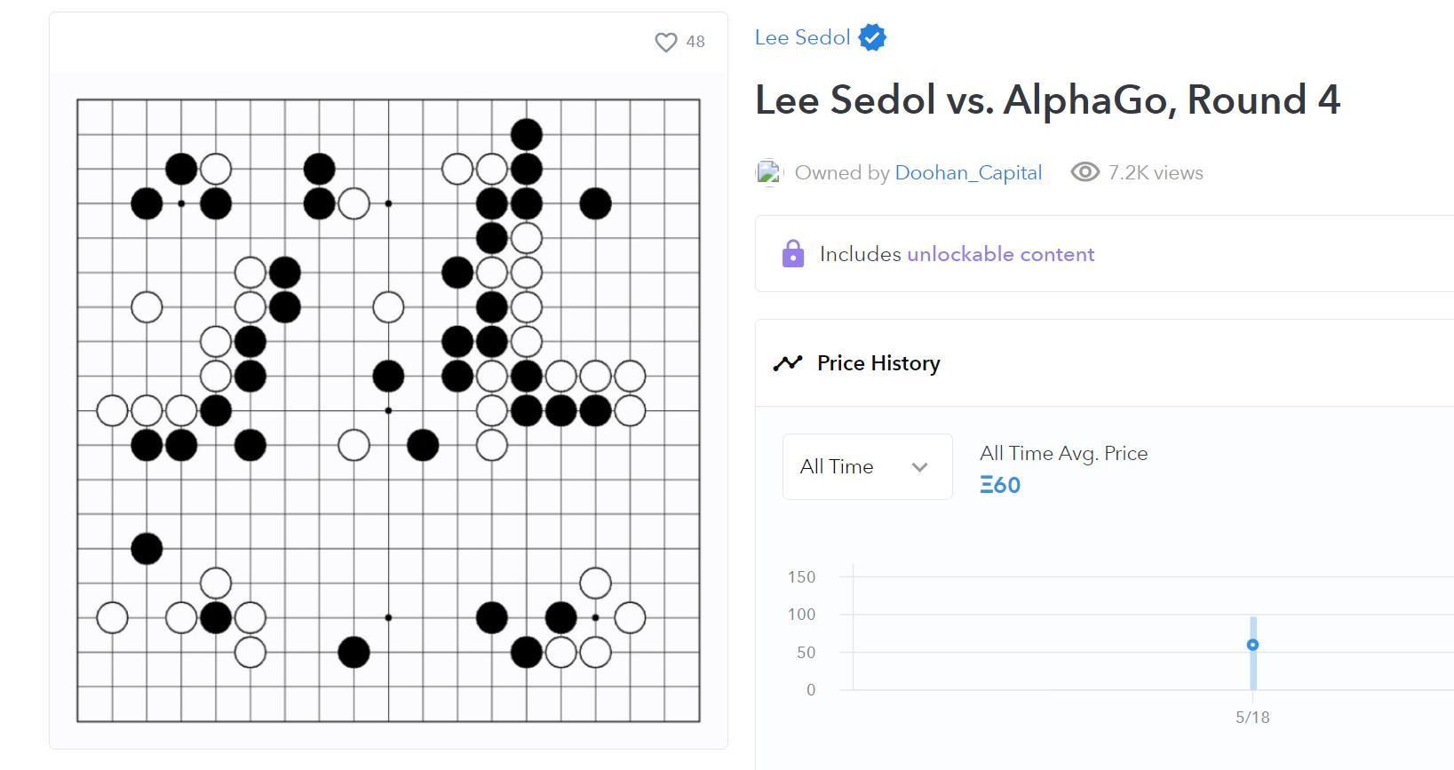Click the blue data point on the price chart
The height and width of the screenshot is (770, 1454).
tap(1252, 645)
